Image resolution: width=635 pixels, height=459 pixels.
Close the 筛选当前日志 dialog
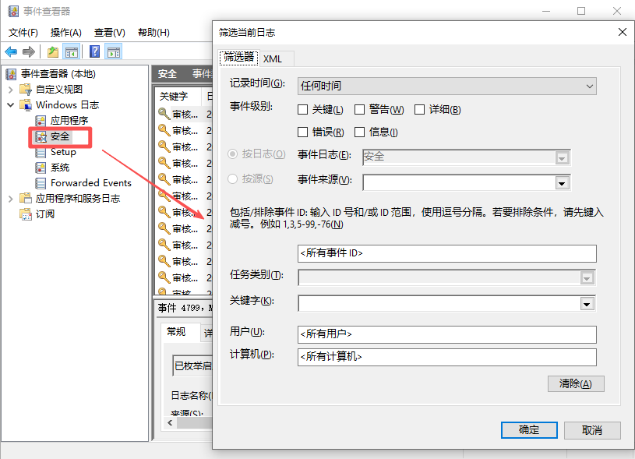(623, 32)
